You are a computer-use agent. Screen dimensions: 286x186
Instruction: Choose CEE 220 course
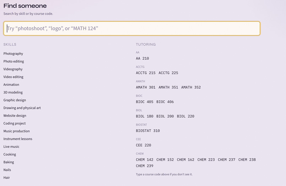(x=144, y=145)
